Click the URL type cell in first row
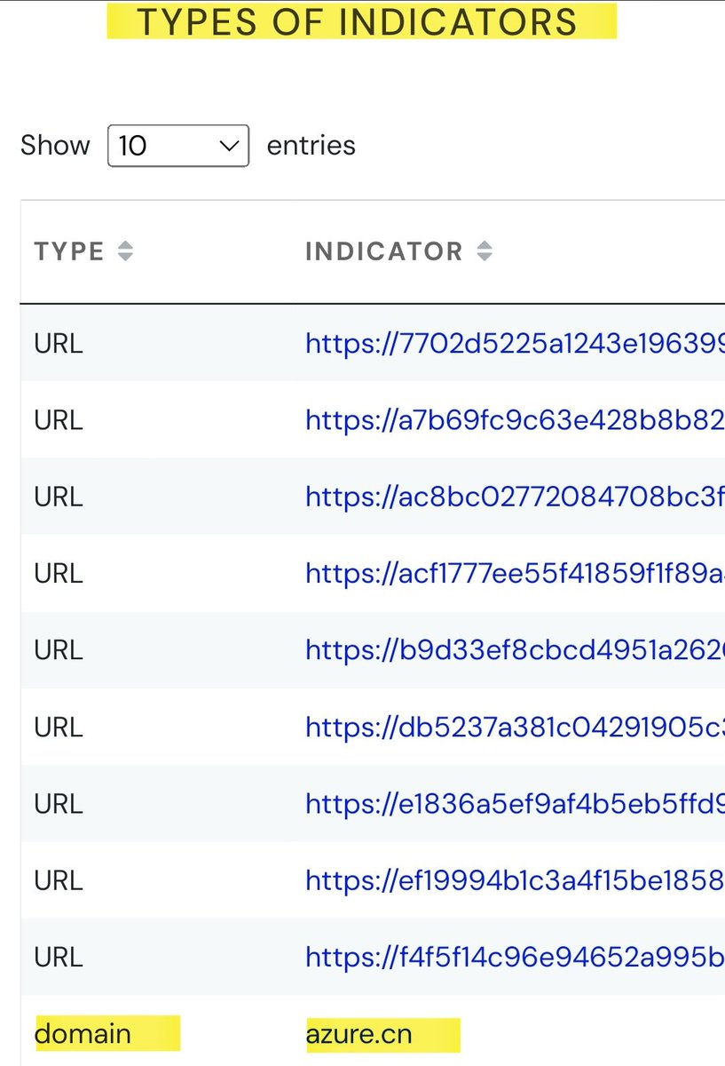The image size is (725, 1066). pos(59,344)
